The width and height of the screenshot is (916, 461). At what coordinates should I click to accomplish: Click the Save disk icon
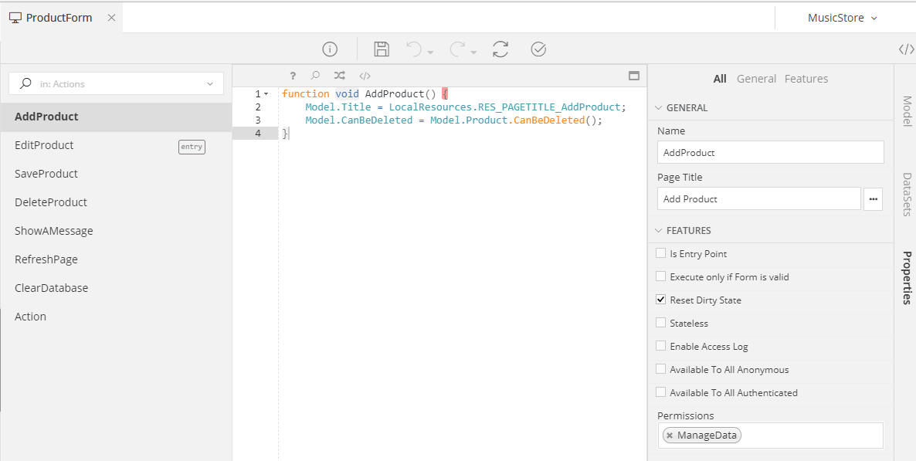(381, 49)
